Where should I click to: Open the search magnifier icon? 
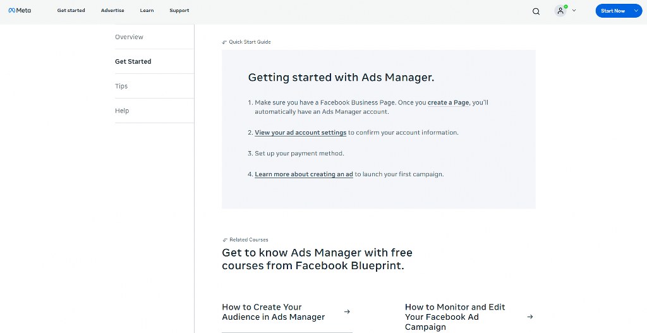click(536, 11)
